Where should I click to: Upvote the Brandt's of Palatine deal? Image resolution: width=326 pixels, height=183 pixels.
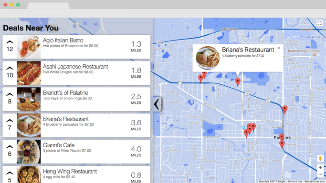(x=10, y=94)
